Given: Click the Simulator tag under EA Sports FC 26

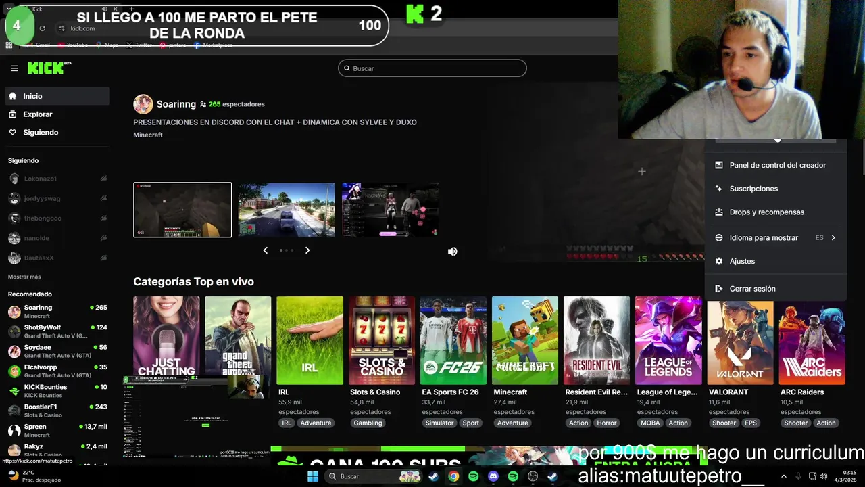Looking at the screenshot, I should click(x=439, y=423).
